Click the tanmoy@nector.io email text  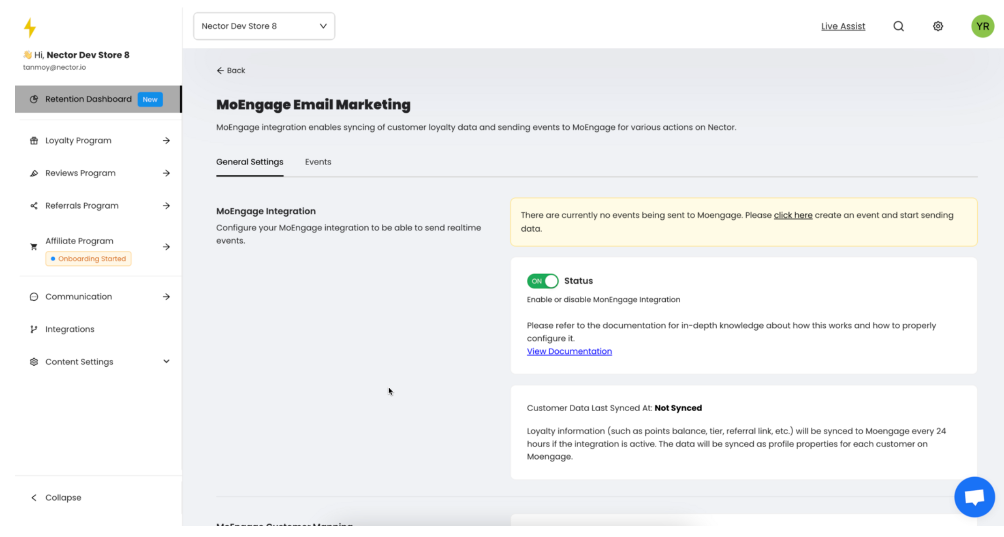pos(54,67)
